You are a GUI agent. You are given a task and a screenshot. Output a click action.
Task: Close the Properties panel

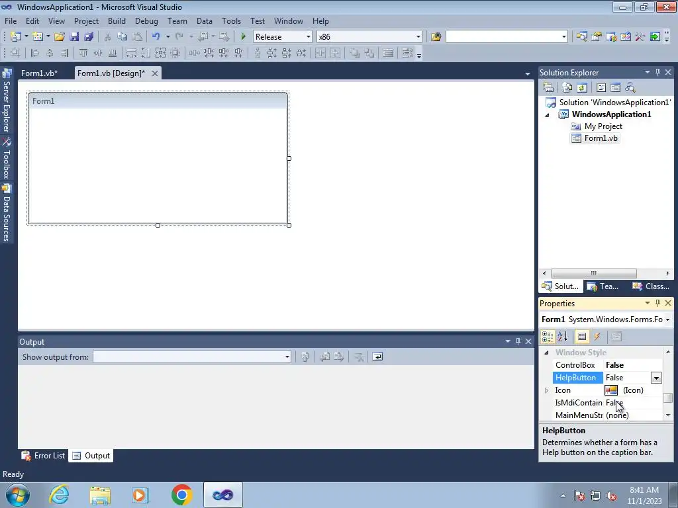[x=668, y=303]
